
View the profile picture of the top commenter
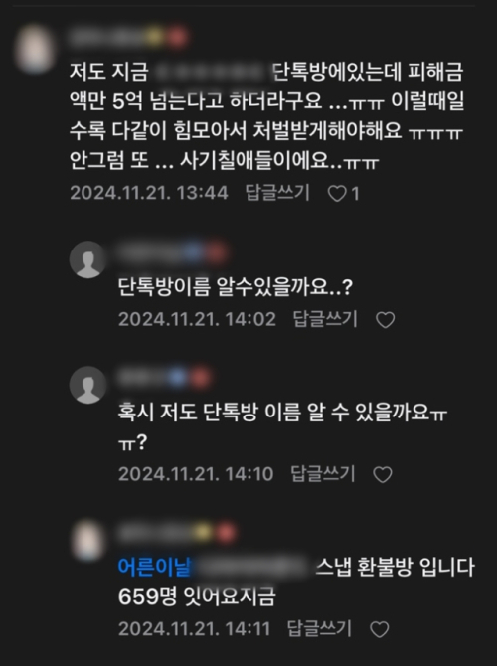[x=35, y=49]
